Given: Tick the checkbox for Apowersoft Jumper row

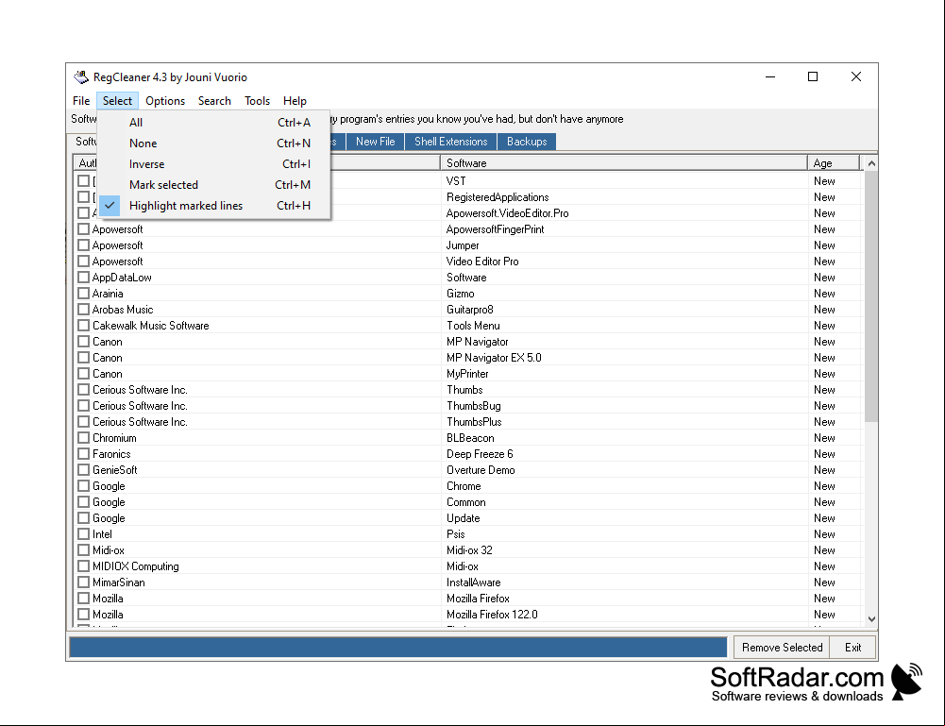Looking at the screenshot, I should (x=84, y=245).
